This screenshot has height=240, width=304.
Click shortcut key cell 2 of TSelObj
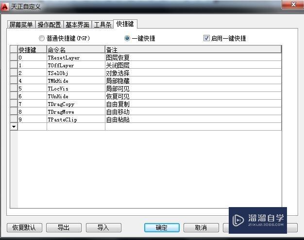tap(32, 73)
